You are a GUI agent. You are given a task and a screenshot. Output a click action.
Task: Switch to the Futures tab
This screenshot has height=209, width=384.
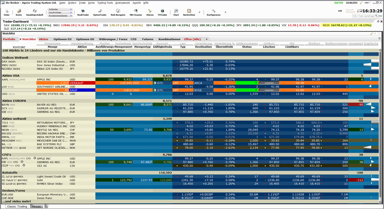148,39
